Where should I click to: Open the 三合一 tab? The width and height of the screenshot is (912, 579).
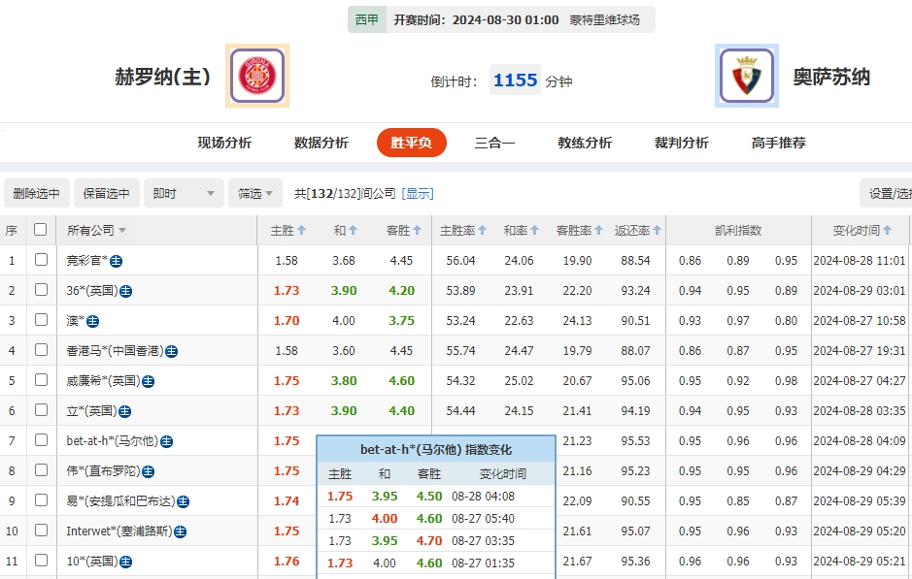pos(495,142)
